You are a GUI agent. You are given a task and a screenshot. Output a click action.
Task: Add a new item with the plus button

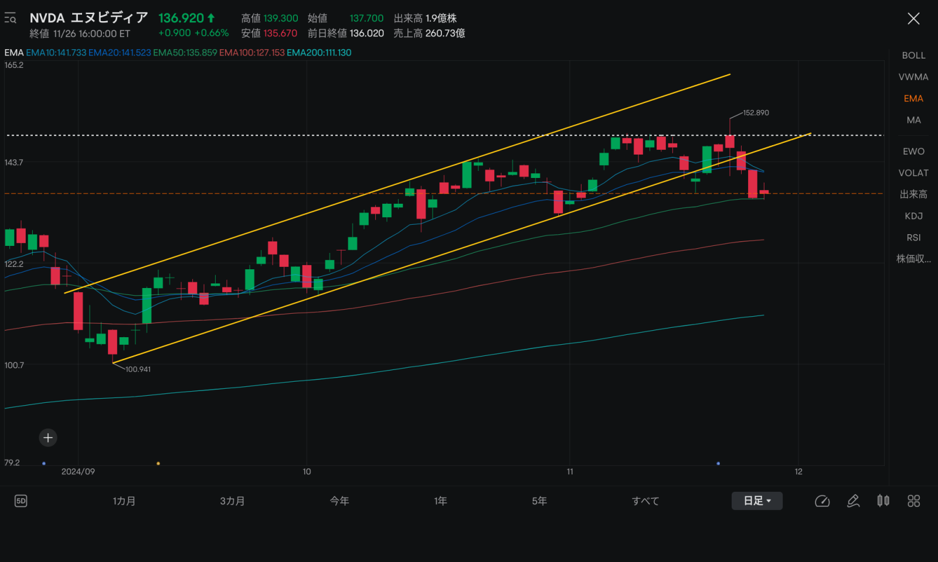point(48,437)
